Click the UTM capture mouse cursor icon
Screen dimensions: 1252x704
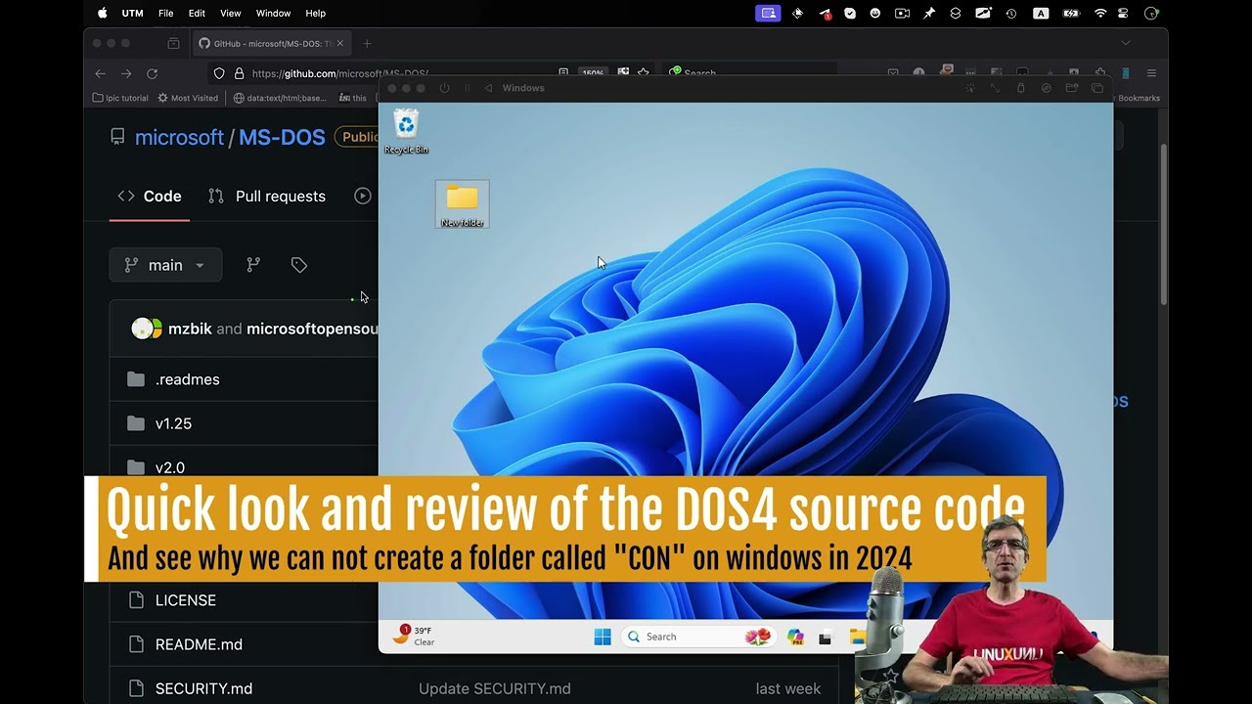point(970,88)
